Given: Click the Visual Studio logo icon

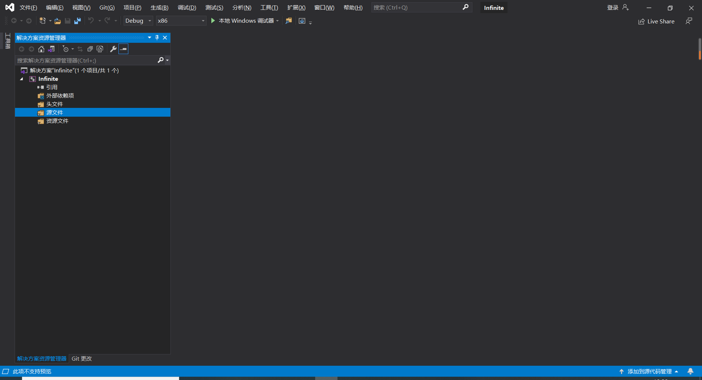Looking at the screenshot, I should [10, 7].
